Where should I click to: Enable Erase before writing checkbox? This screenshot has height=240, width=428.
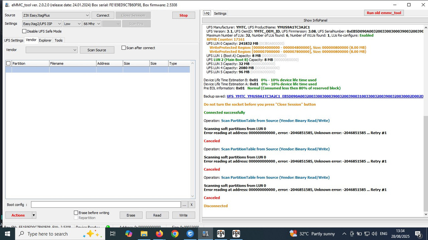76,213
